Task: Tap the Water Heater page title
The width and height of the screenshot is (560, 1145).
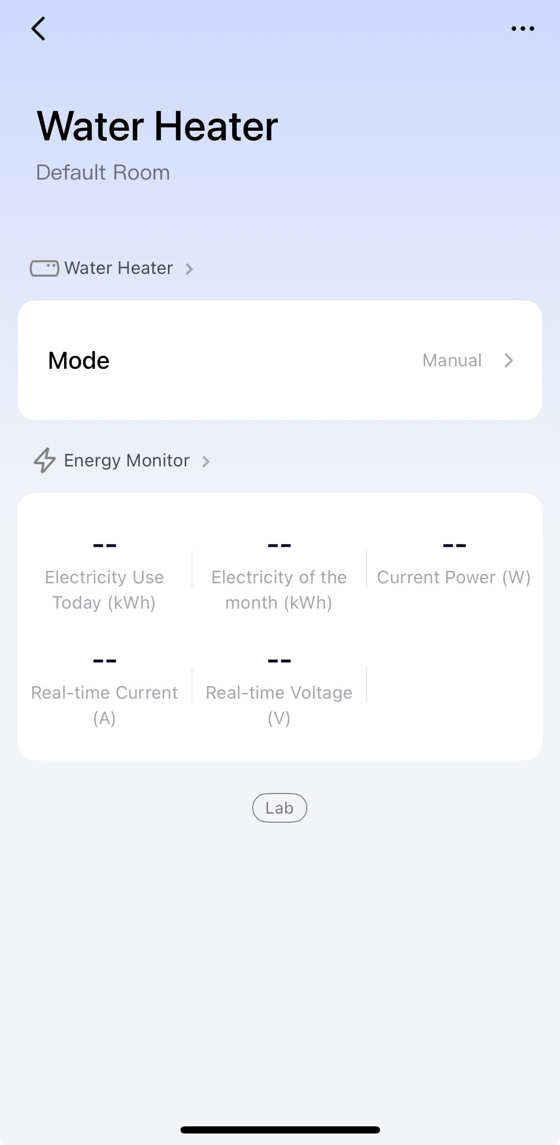Action: [x=157, y=126]
